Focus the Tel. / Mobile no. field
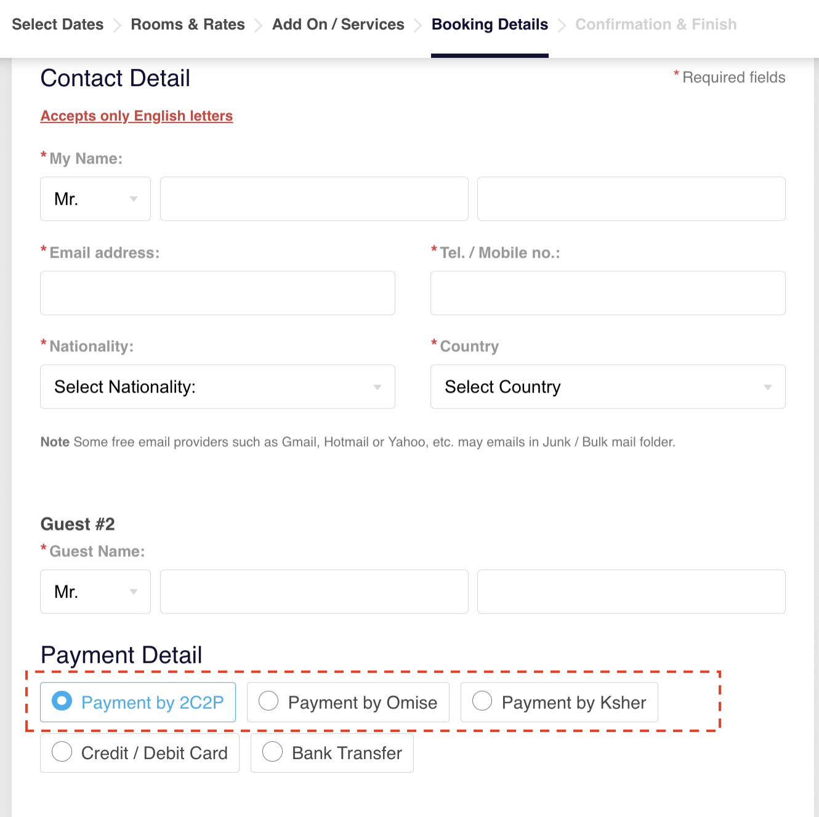This screenshot has width=819, height=817. pyautogui.click(x=607, y=293)
